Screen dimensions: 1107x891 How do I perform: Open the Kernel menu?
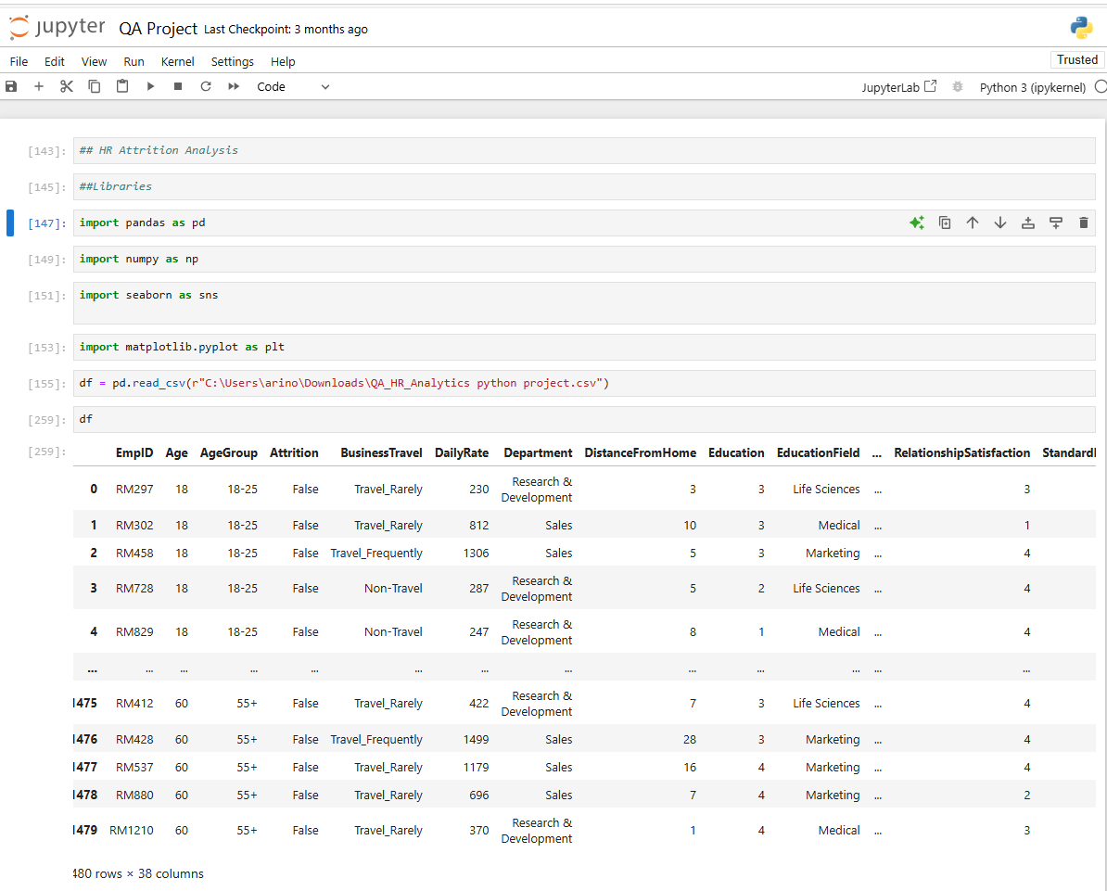tap(178, 61)
